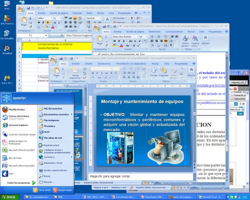Switch to Fórmulas tab in Excel
This screenshot has width=250, height=200.
[x=77, y=13]
